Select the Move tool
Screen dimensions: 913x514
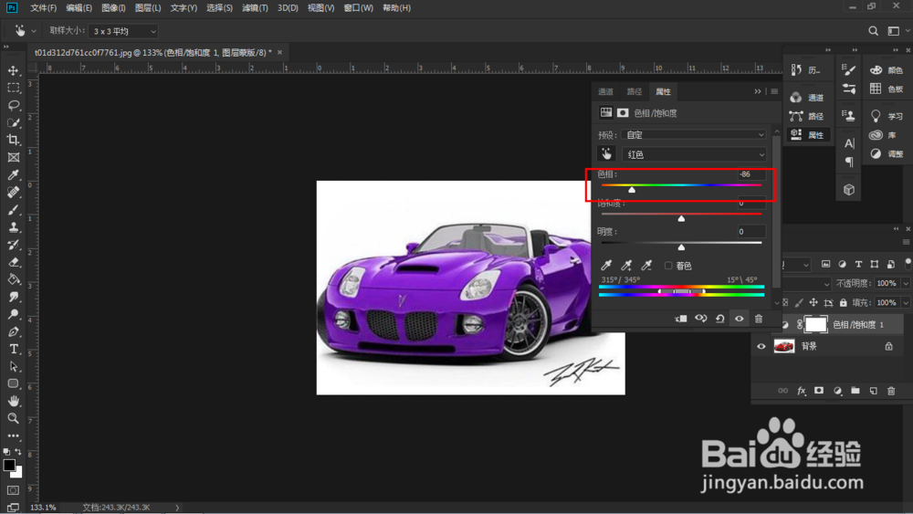13,70
